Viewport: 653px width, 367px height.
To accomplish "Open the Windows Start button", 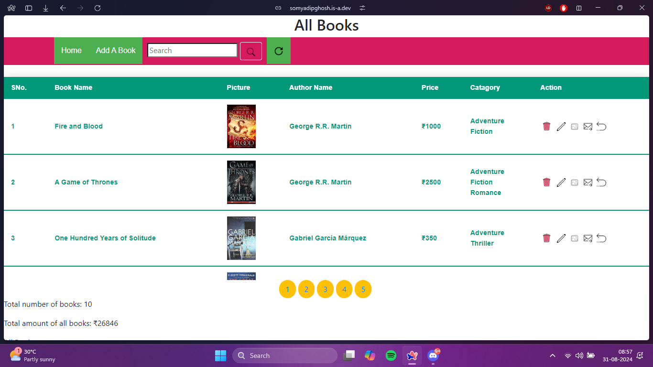I will pyautogui.click(x=220, y=356).
